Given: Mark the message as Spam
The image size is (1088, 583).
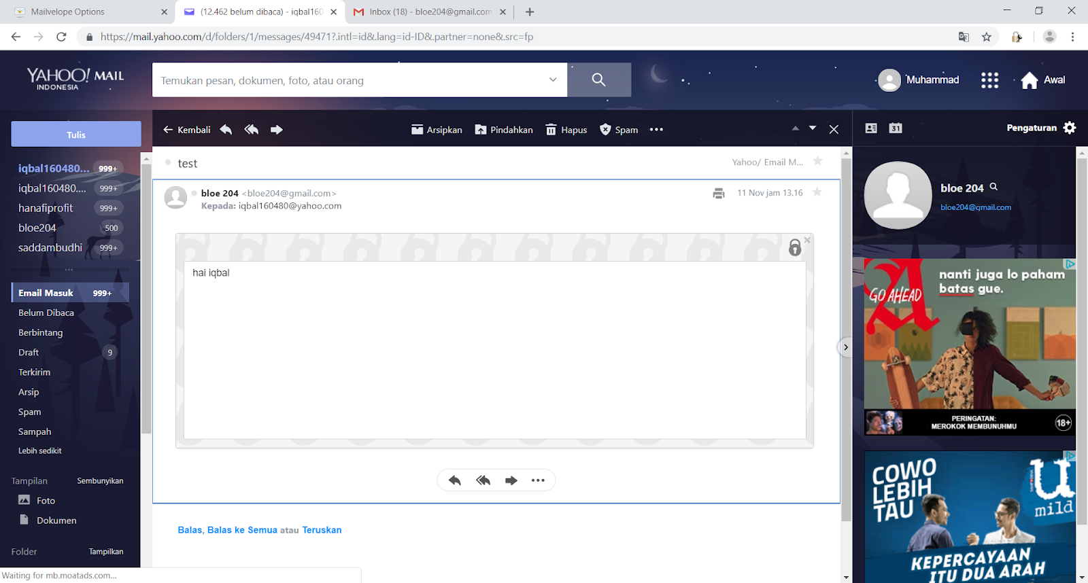Looking at the screenshot, I should pyautogui.click(x=619, y=129).
